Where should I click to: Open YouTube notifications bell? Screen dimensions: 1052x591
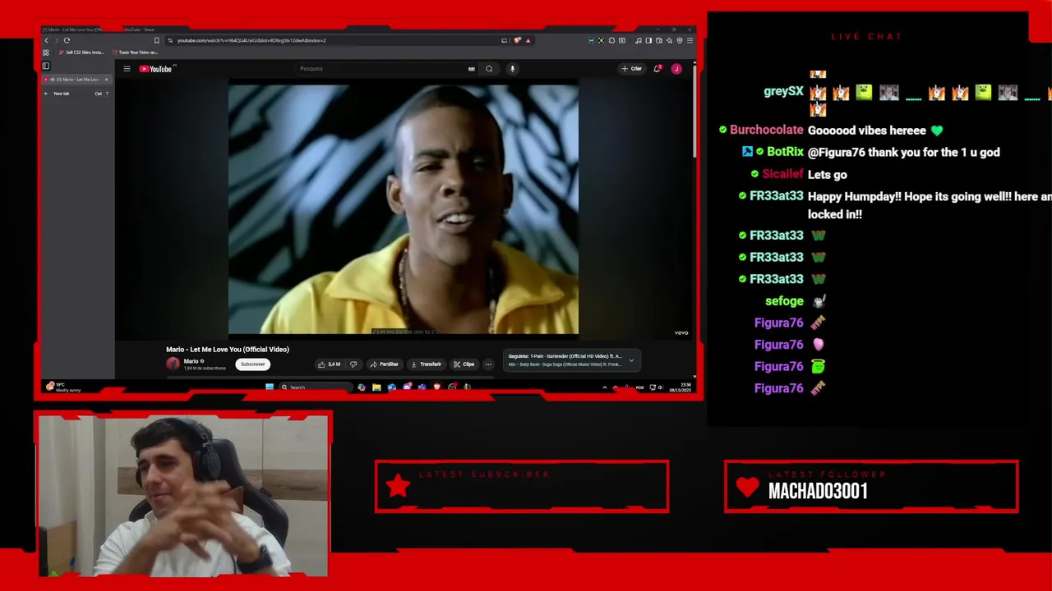[x=657, y=69]
